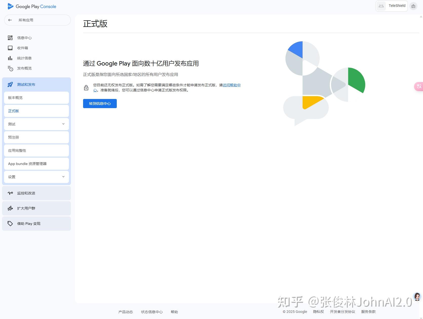Click the 发布概览 clock list icon
Viewport: 423px width, 319px height.
[10, 68]
